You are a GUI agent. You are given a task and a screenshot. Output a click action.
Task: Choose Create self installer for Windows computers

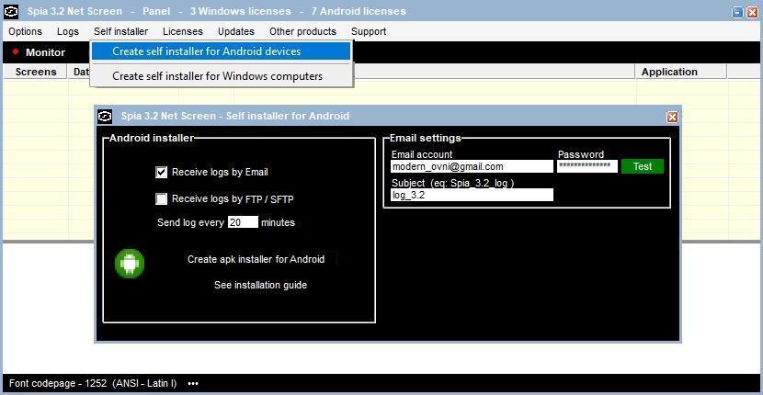point(221,76)
